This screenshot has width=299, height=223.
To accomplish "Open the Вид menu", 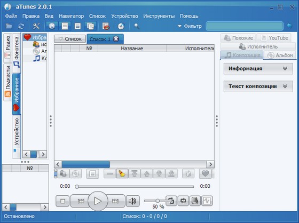I will click(x=49, y=16).
